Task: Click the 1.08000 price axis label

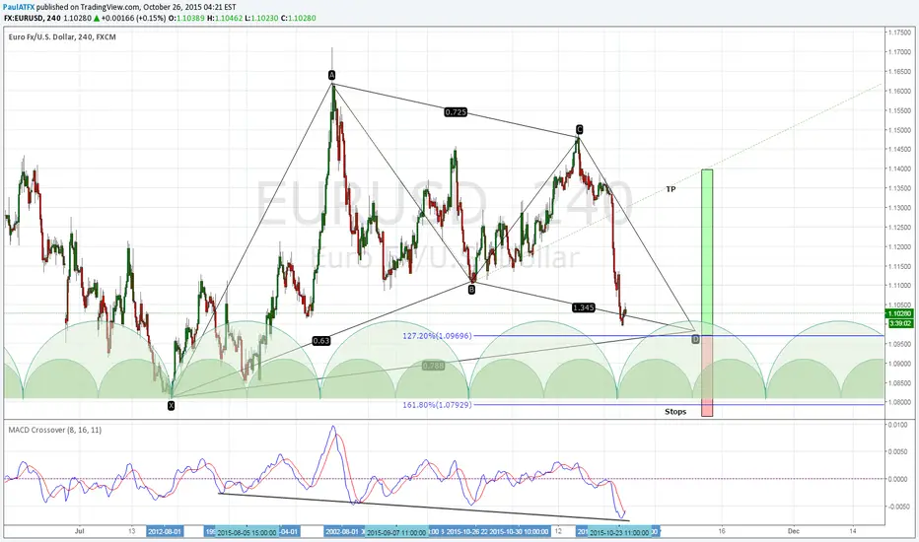Action: pyautogui.click(x=899, y=402)
